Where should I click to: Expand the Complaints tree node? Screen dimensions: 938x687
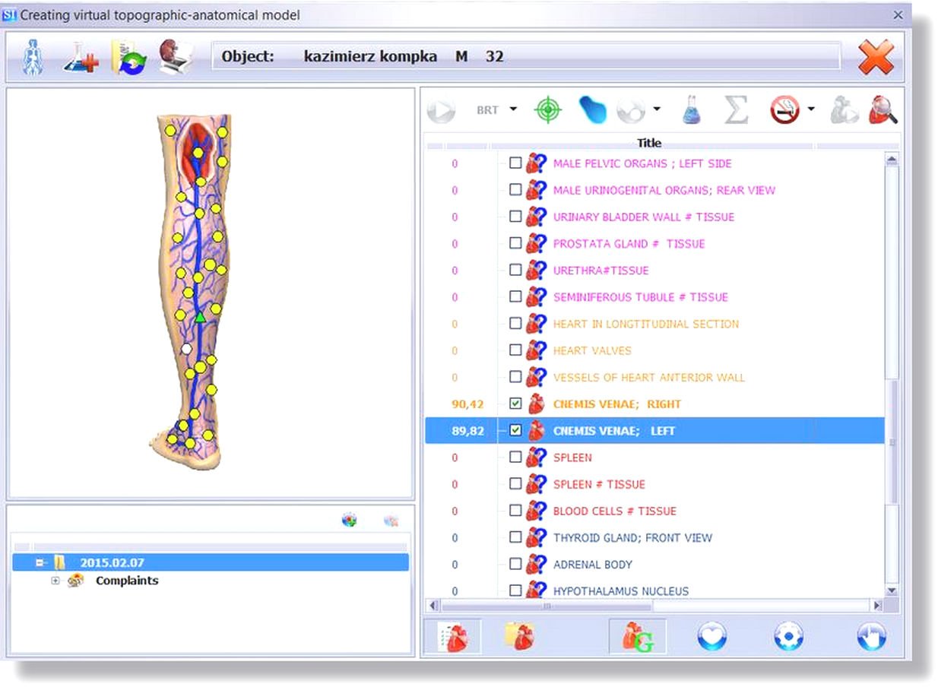[53, 580]
